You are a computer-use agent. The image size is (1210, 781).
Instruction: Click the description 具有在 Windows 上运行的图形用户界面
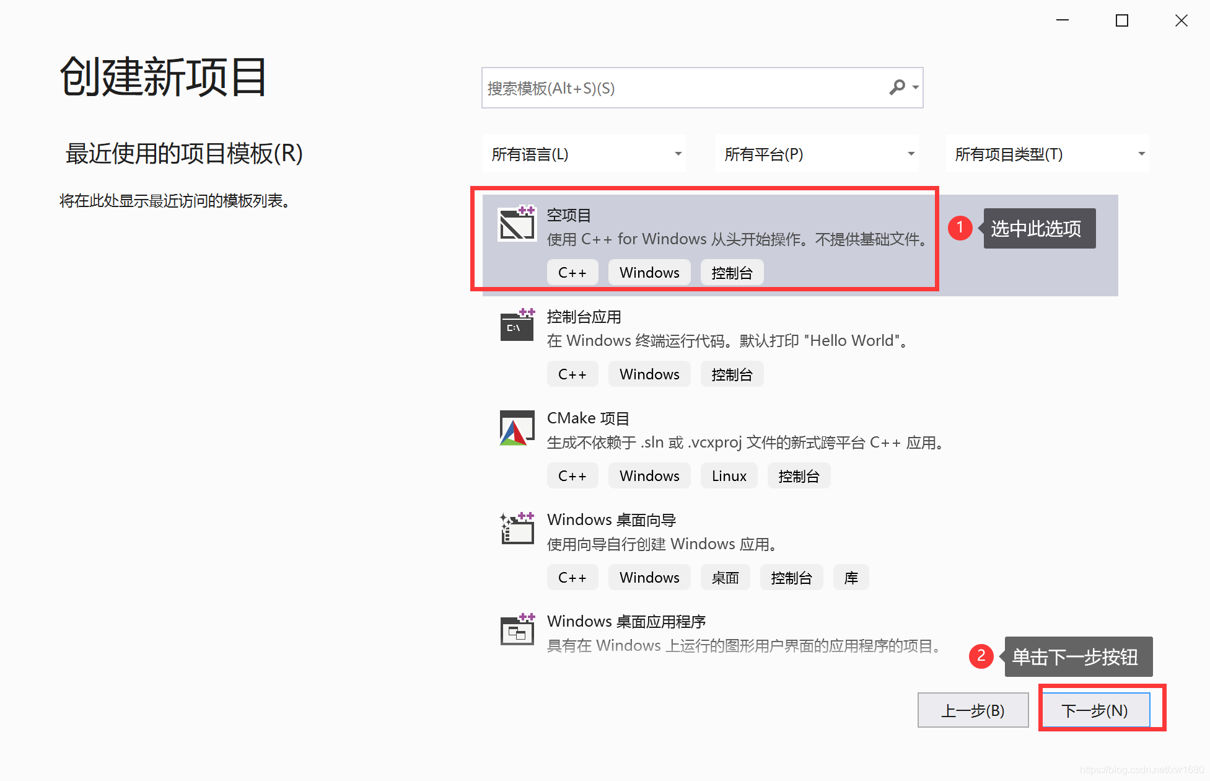point(744,646)
